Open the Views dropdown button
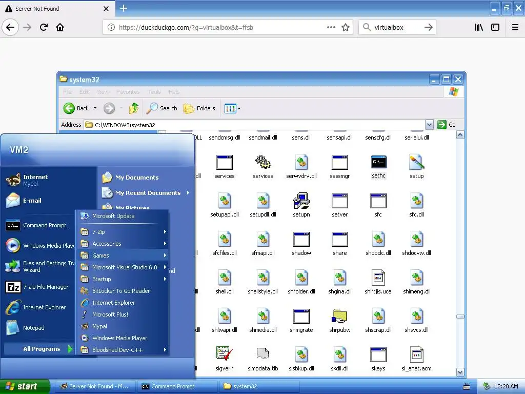The image size is (525, 394). [x=232, y=108]
